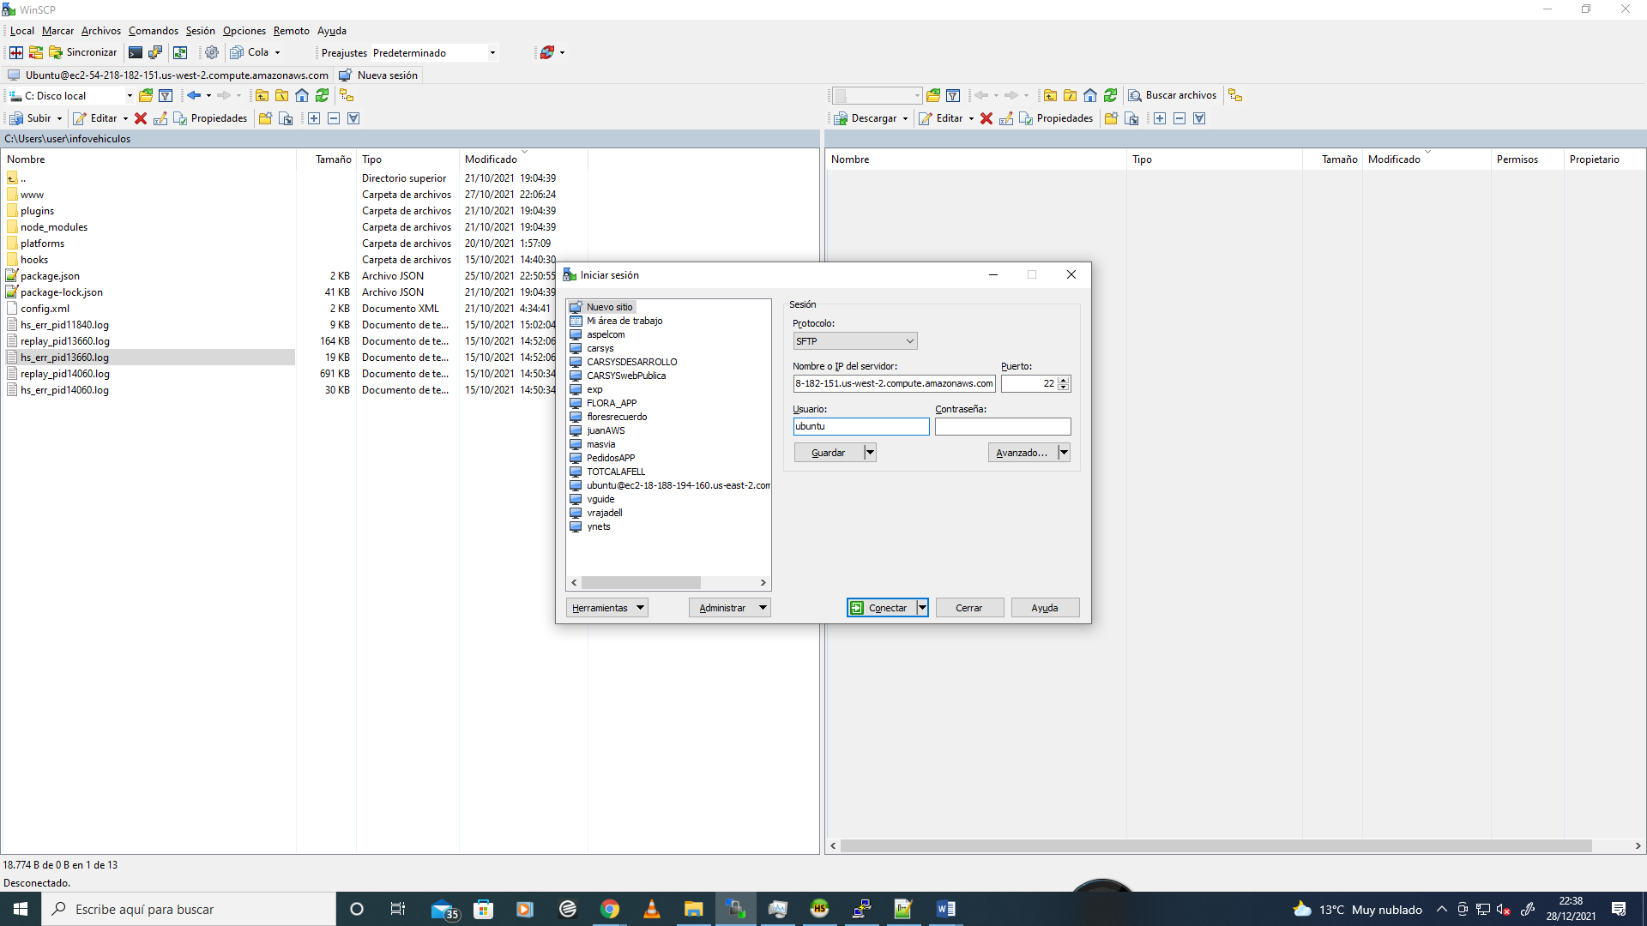The height and width of the screenshot is (926, 1647).
Task: Click the site list horizontal scrollbar
Action: (641, 583)
